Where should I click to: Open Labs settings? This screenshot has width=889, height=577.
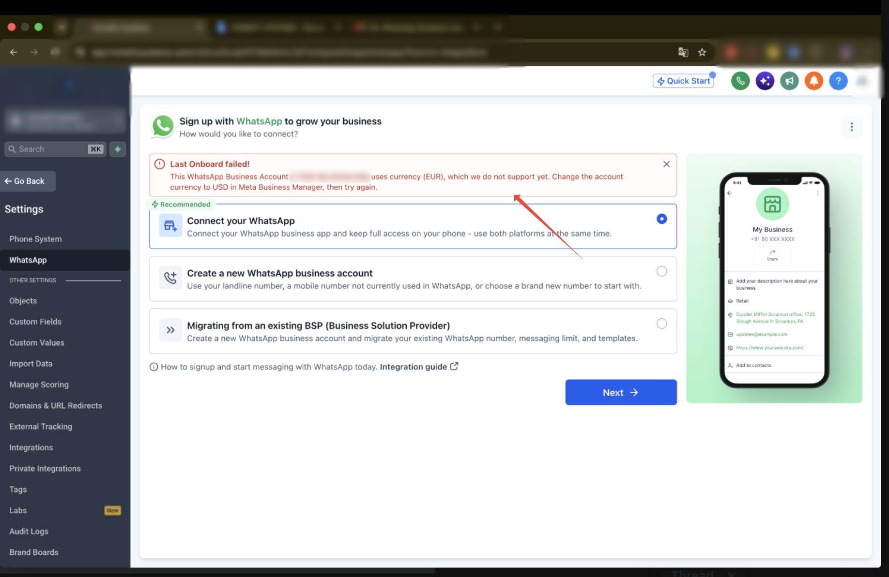coord(18,510)
